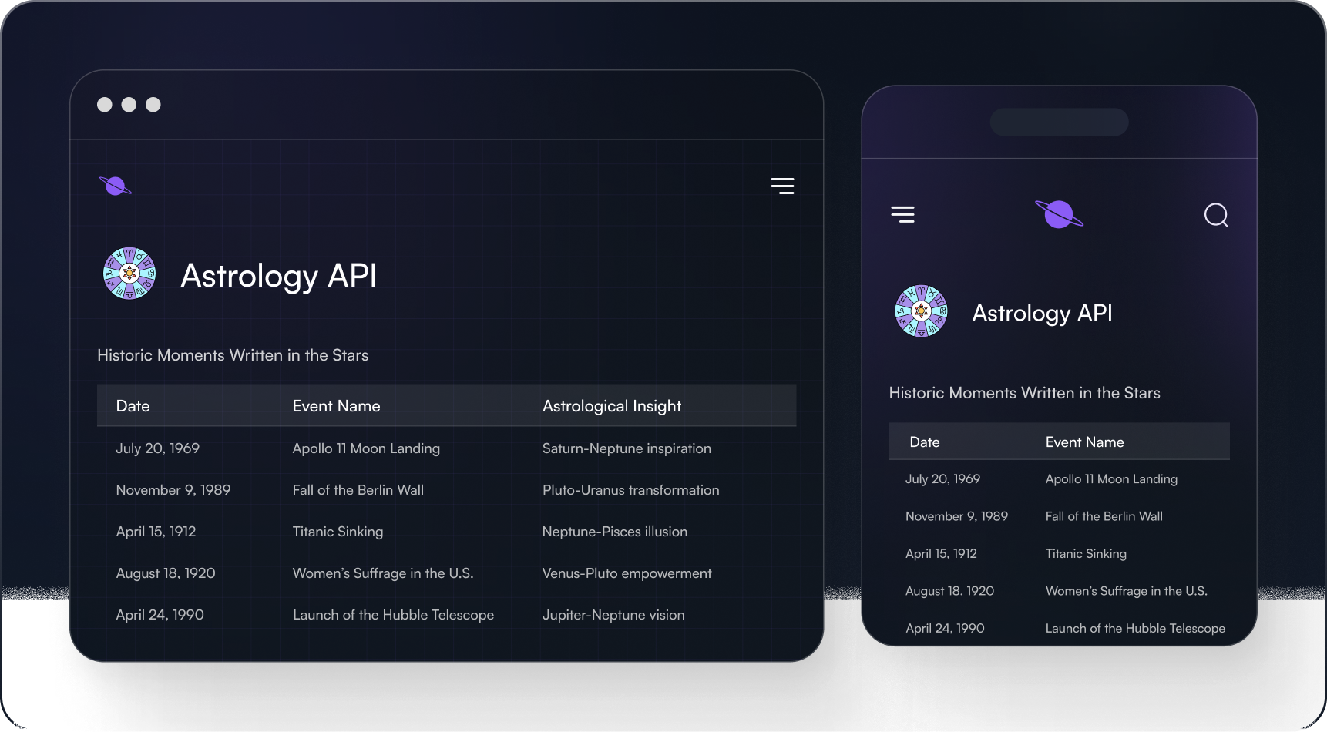
Task: Click Launch of the Hubble Telescope on mobile
Action: pyautogui.click(x=1135, y=628)
